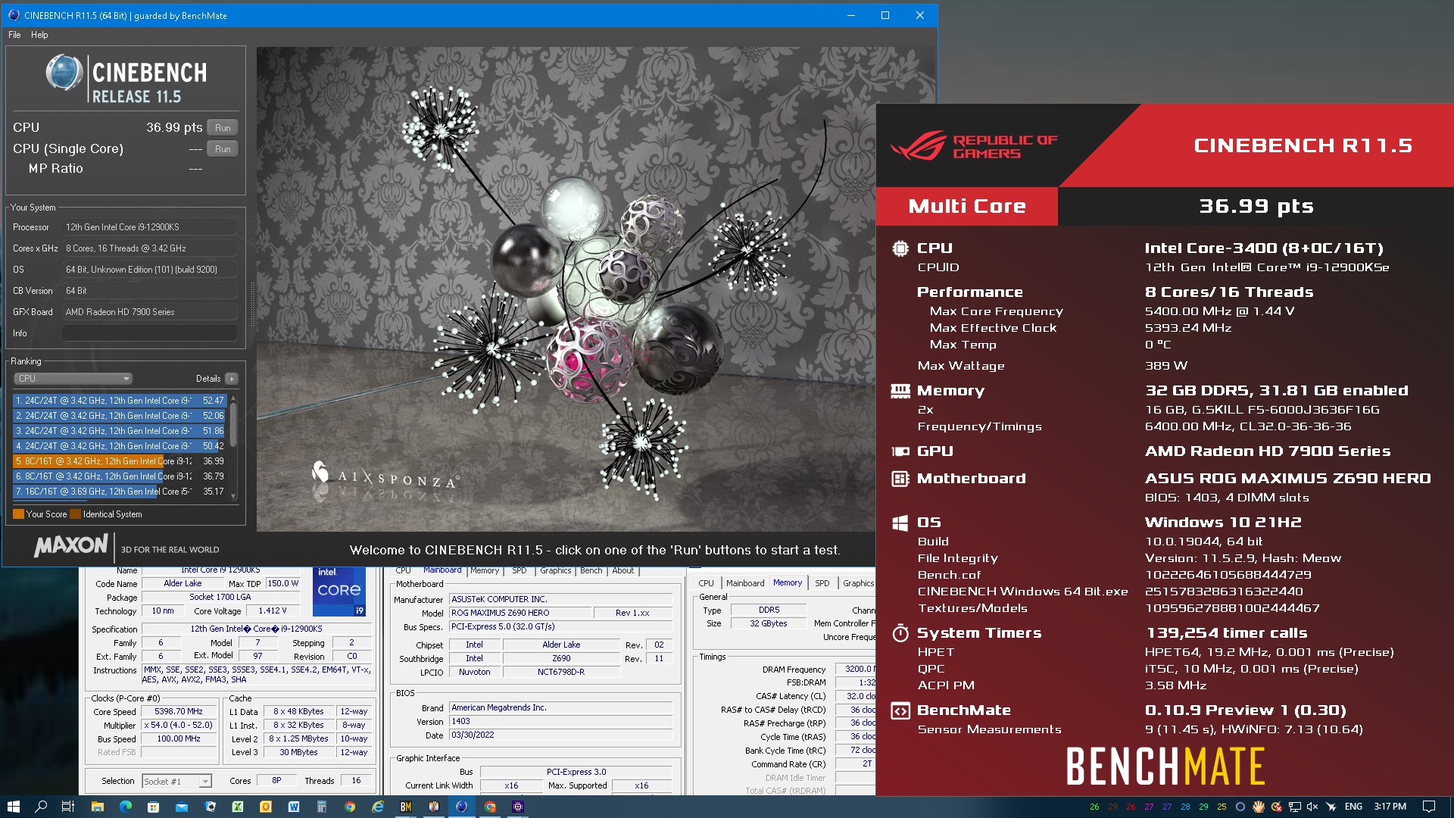This screenshot has width=1454, height=818.
Task: Select ranking entry 7 scoring 35.17
Action: (120, 492)
